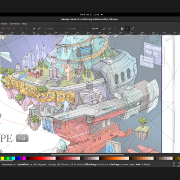Make selected segments curves
The height and width of the screenshot is (180, 180).
(x=27, y=29)
